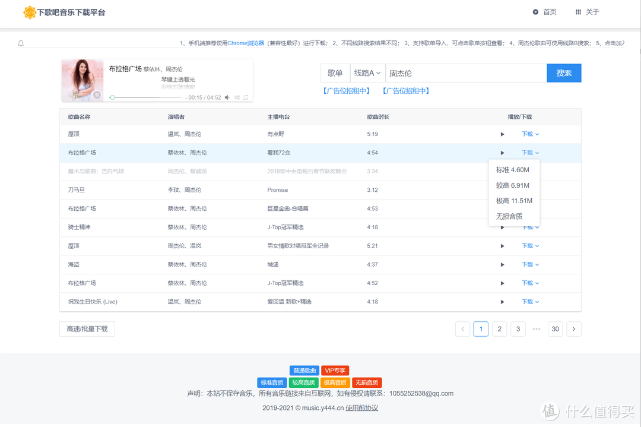Viewport: 641px width, 427px height.
Task: Go to previous page arrow
Action: click(462, 329)
